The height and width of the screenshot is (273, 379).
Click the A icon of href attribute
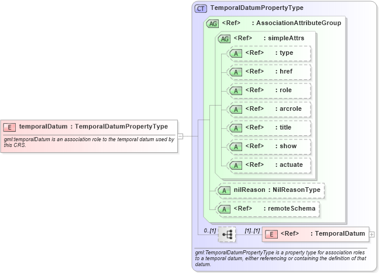236,72
